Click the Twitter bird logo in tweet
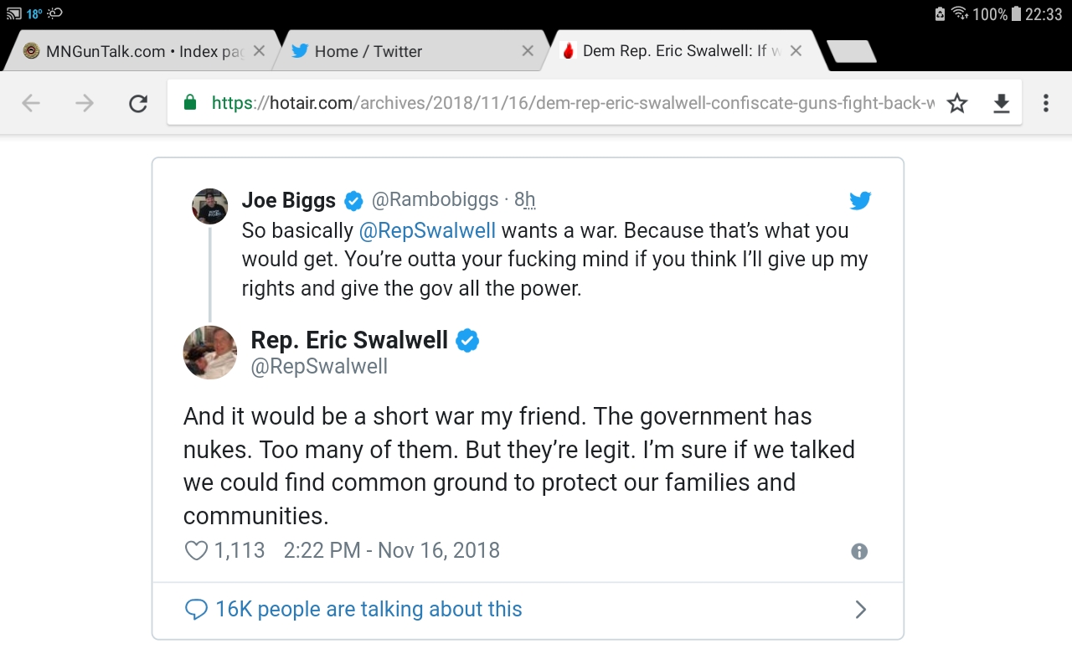 860,201
